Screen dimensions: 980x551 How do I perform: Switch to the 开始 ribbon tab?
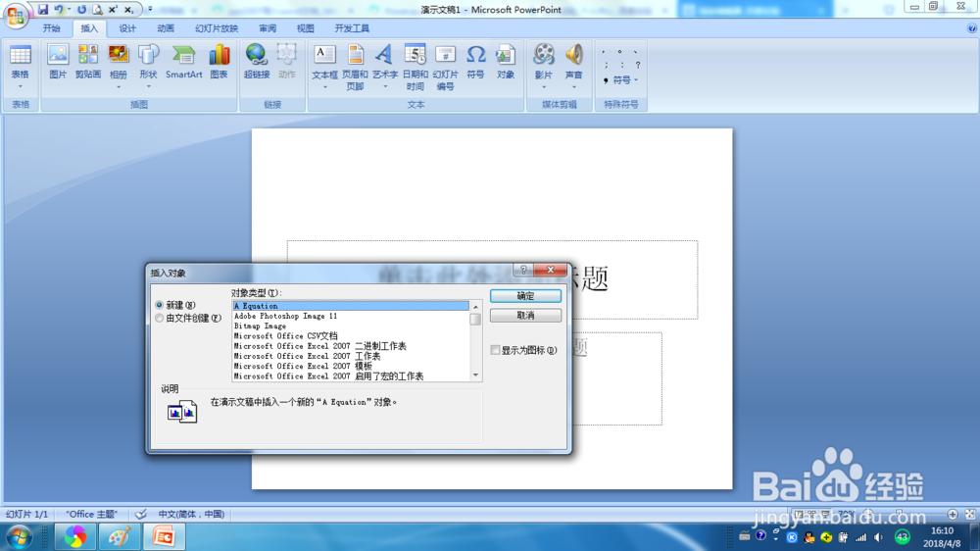51,28
